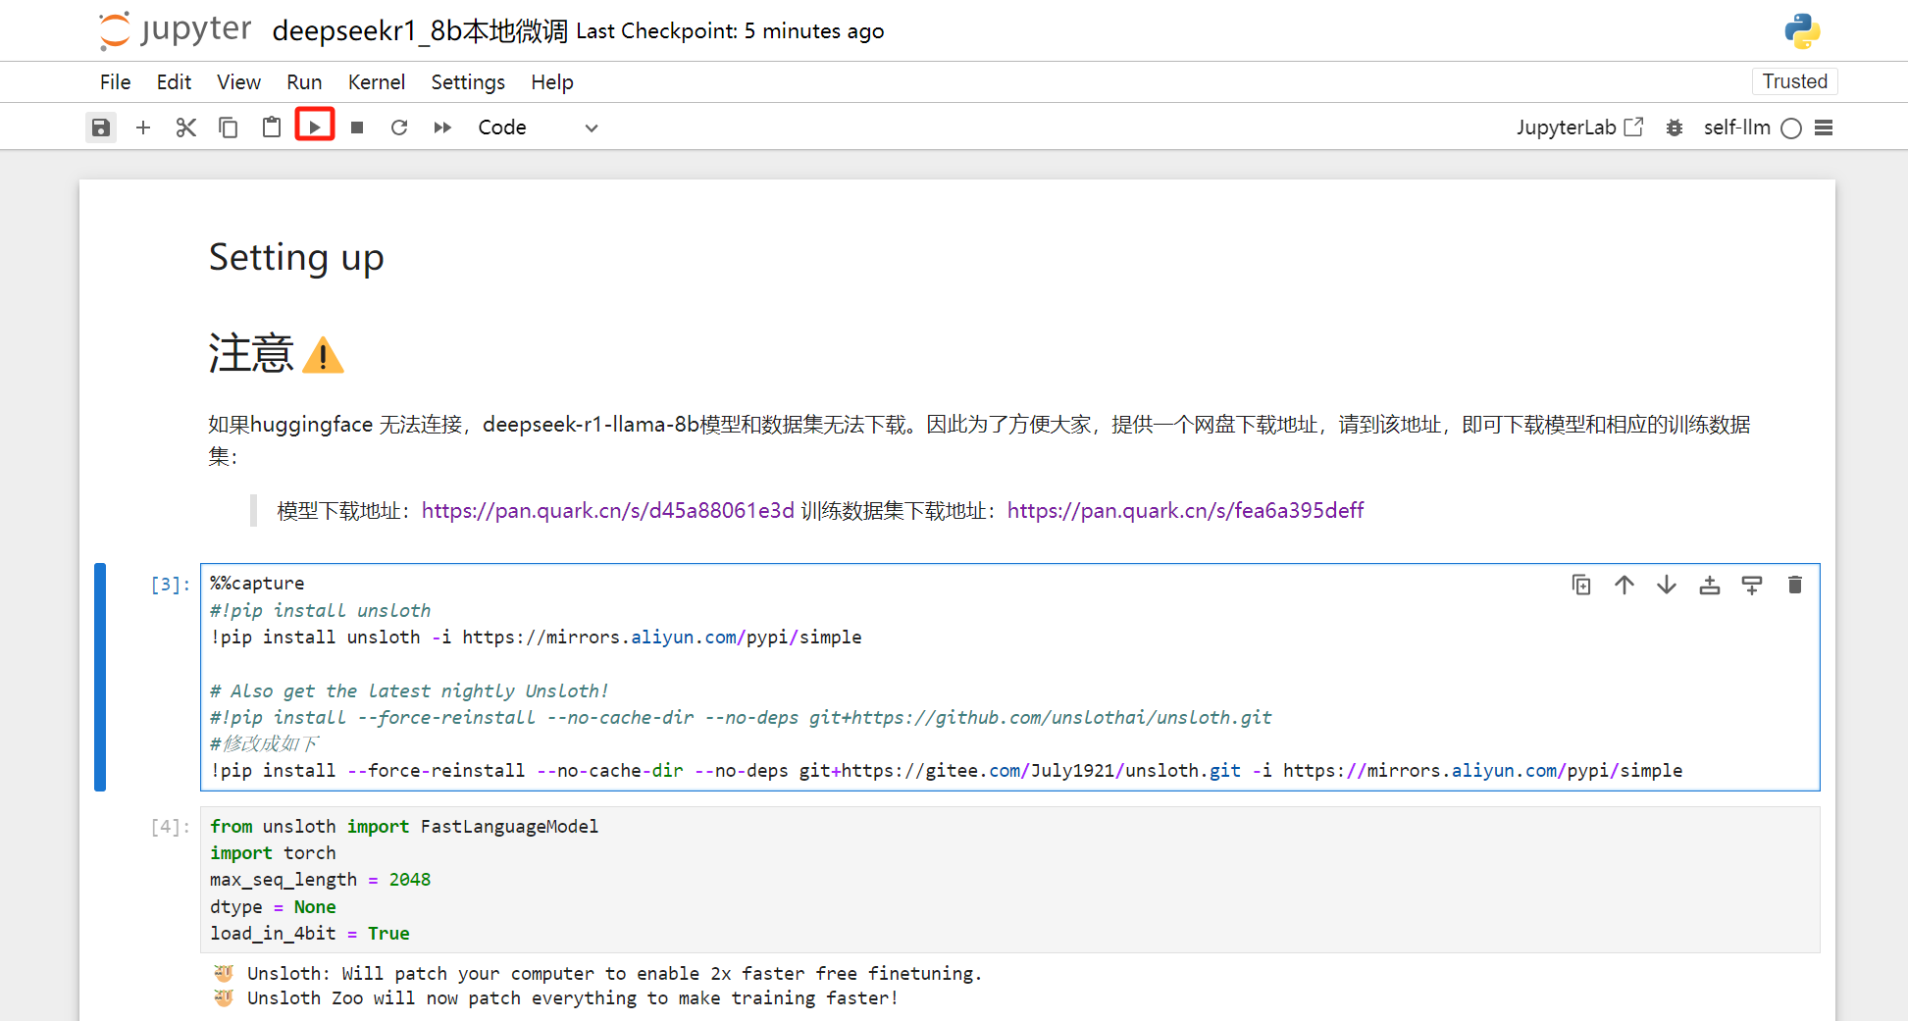Image resolution: width=1908 pixels, height=1021 pixels.
Task: Save the notebook with the floppy disk icon
Action: pos(101,128)
